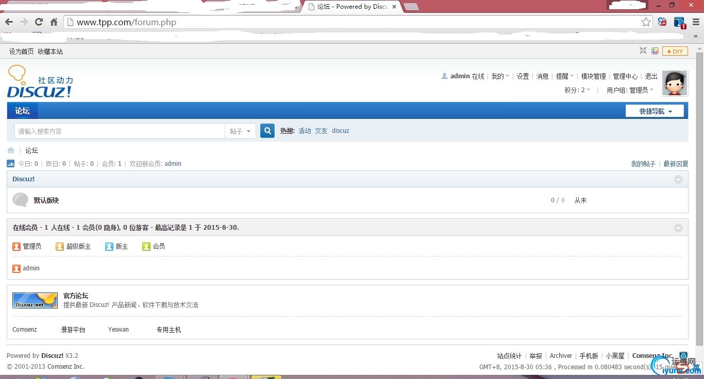Open the 帖子 search type dropdown

(240, 131)
